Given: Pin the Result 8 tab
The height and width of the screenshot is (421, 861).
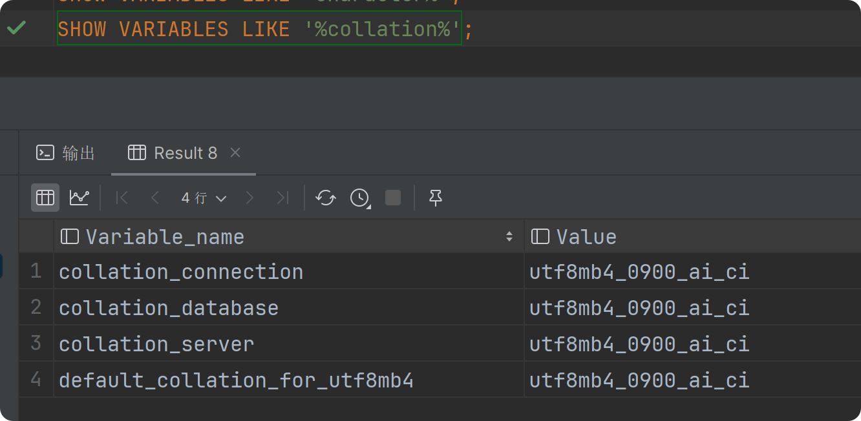Looking at the screenshot, I should [x=436, y=198].
